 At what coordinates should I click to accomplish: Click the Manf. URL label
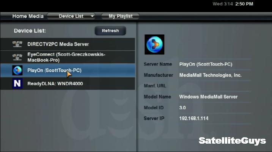155,86
